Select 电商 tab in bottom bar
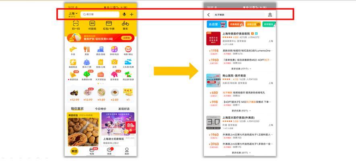This screenshot has height=161, width=356. click(x=92, y=151)
